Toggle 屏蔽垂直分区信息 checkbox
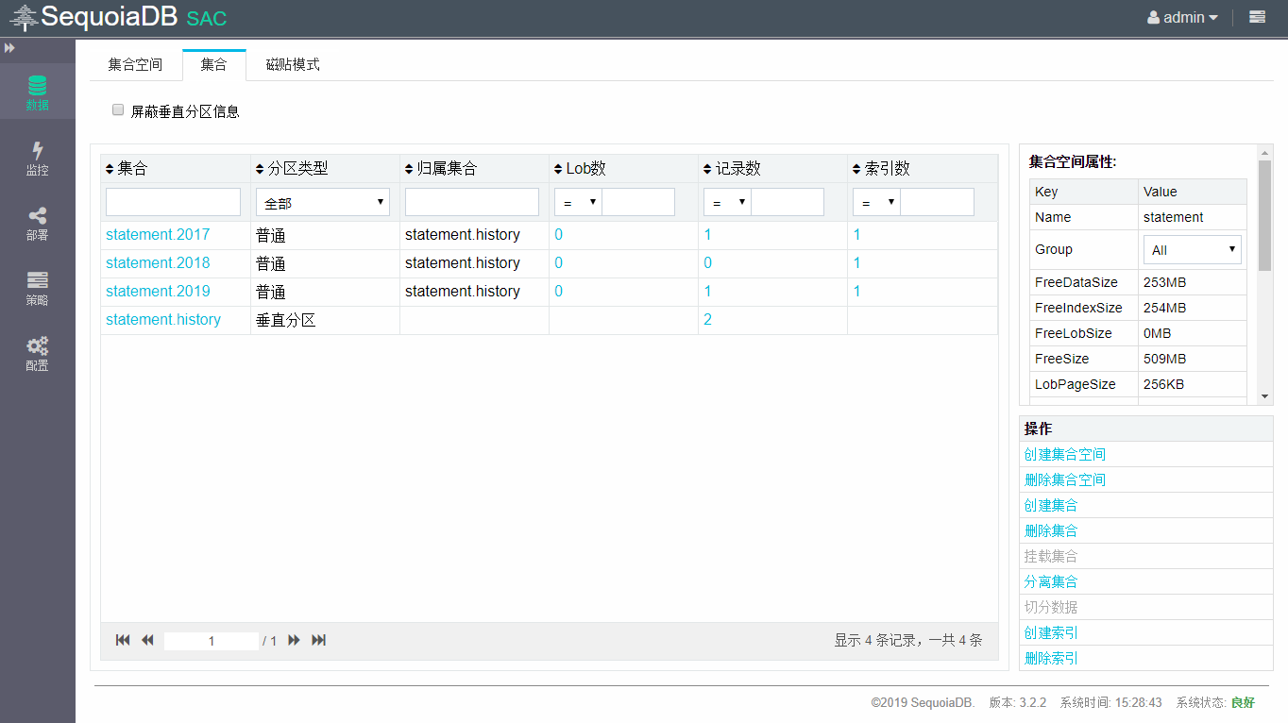Screen dimensions: 1288x723 (118, 109)
